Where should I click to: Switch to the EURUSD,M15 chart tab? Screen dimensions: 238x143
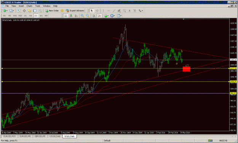[x=10, y=136]
